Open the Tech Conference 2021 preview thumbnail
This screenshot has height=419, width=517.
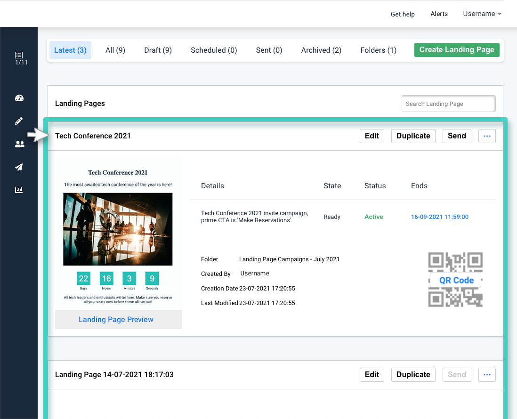[x=118, y=234]
